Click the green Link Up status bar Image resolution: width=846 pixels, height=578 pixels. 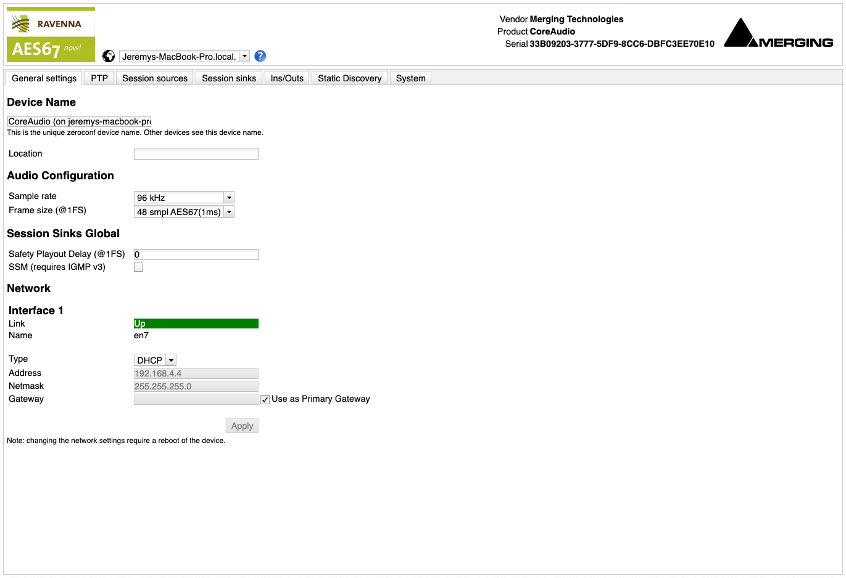click(196, 324)
